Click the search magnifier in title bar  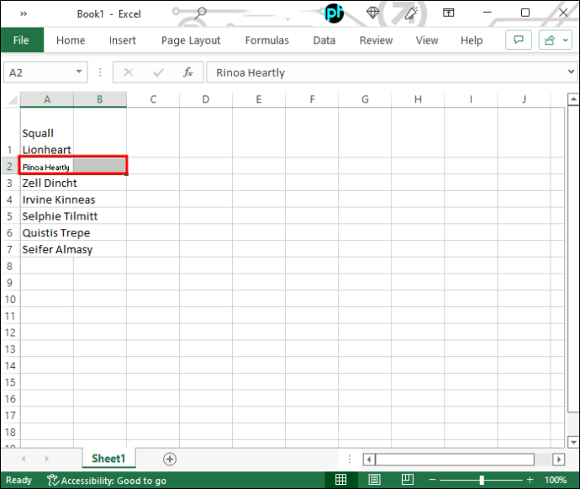coord(201,13)
